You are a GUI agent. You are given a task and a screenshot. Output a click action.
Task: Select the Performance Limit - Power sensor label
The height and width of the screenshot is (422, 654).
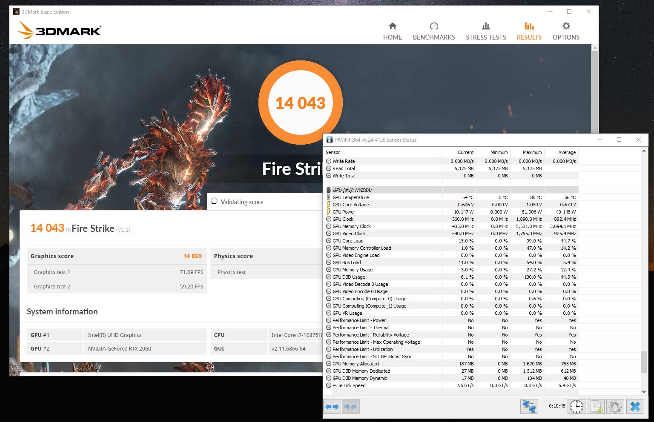[359, 320]
